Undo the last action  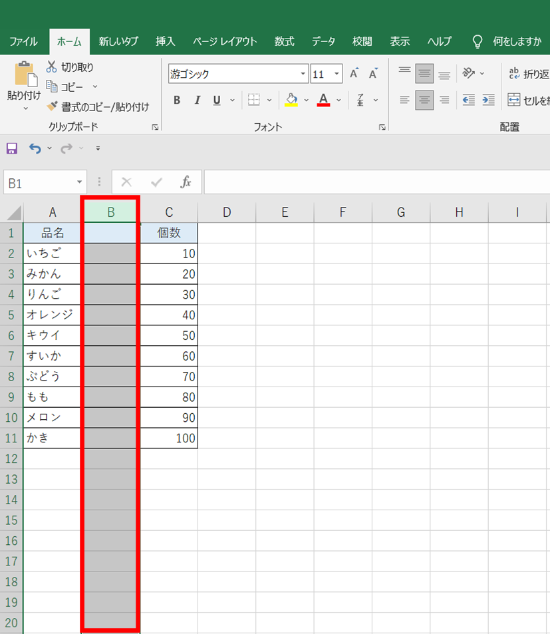pyautogui.click(x=35, y=148)
